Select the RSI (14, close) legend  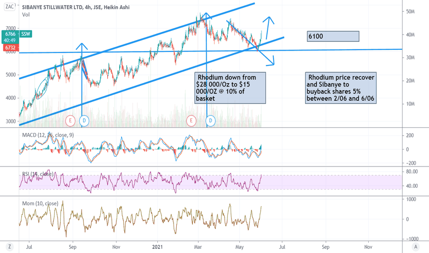point(38,174)
